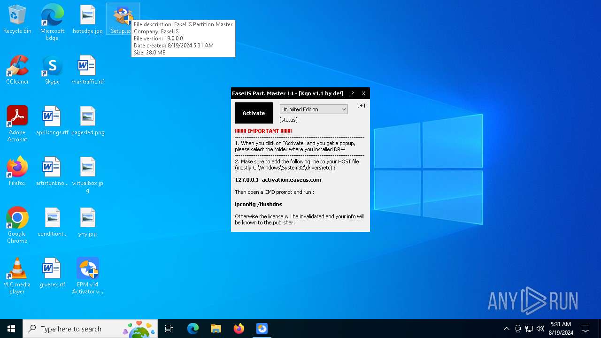Select the mantraffic.rtf document icon
The height and width of the screenshot is (338, 601).
(x=88, y=70)
